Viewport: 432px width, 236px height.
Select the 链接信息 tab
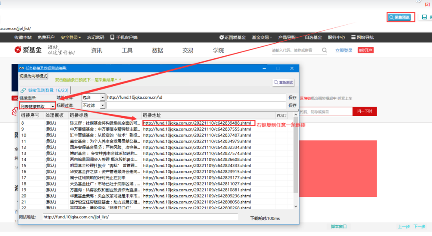coord(45,90)
